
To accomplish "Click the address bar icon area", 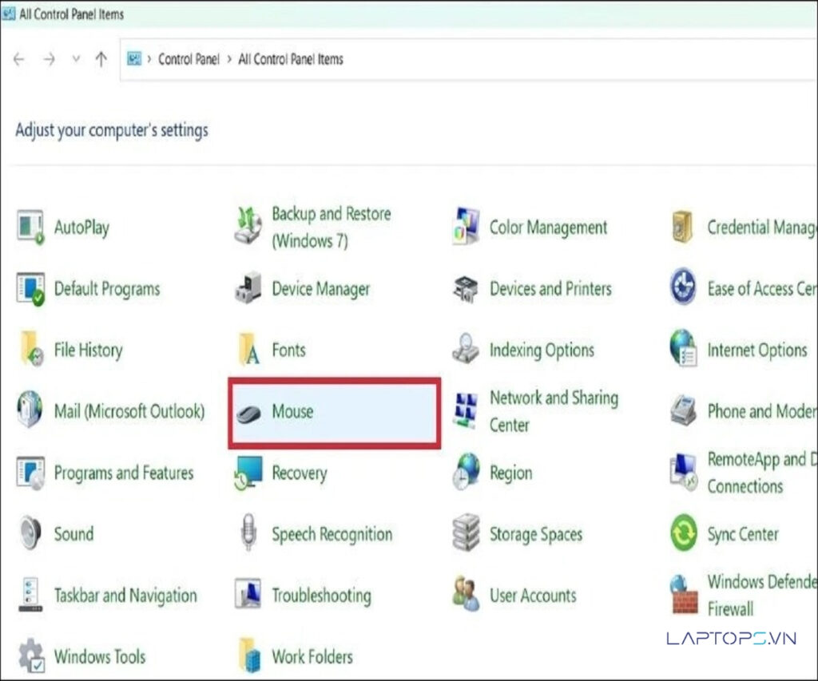I will [x=134, y=59].
